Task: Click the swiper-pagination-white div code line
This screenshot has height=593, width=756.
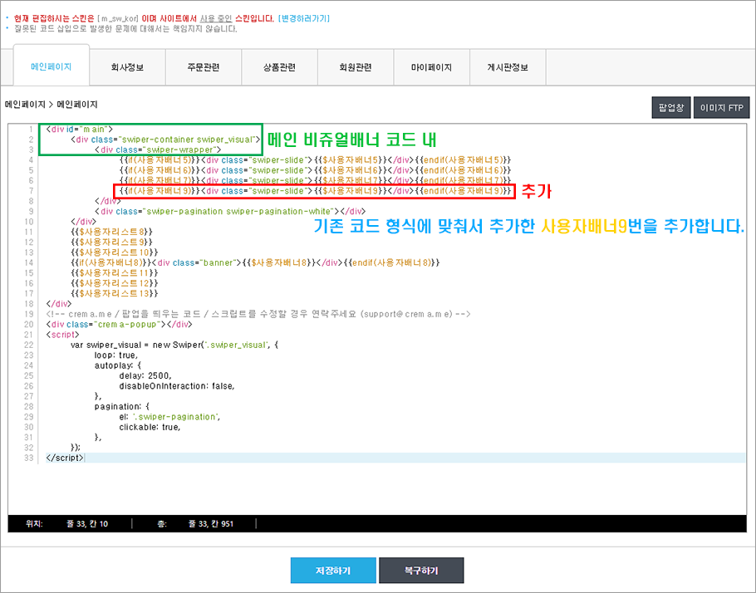Action: (230, 211)
